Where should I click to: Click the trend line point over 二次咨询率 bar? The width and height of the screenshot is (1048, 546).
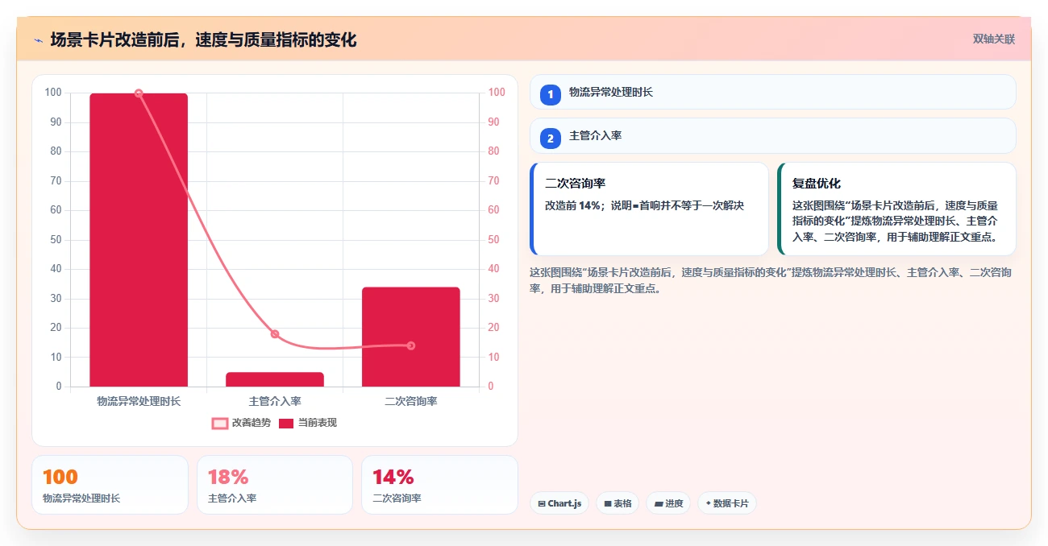(411, 345)
